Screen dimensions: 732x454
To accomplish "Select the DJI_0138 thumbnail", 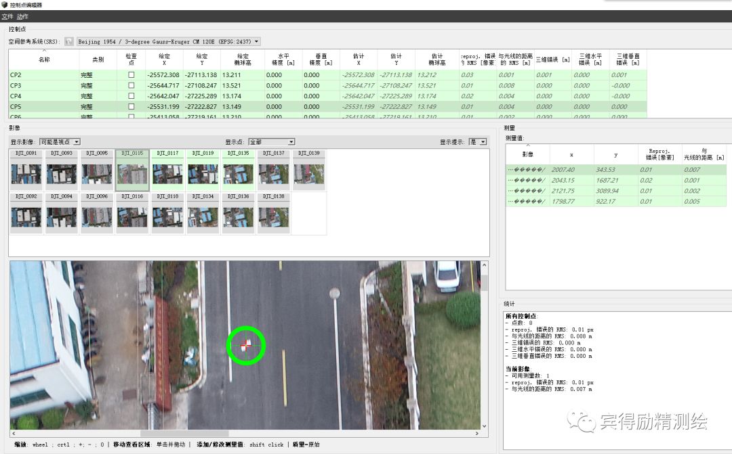I will pos(274,214).
